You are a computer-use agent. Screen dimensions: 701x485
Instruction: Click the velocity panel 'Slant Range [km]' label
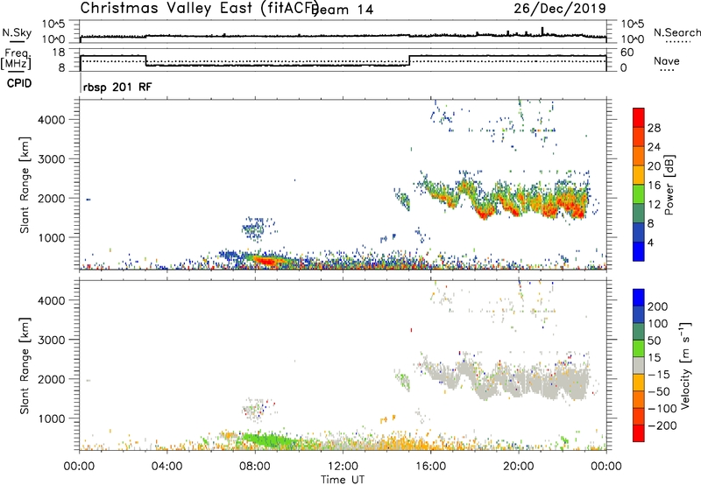point(25,365)
